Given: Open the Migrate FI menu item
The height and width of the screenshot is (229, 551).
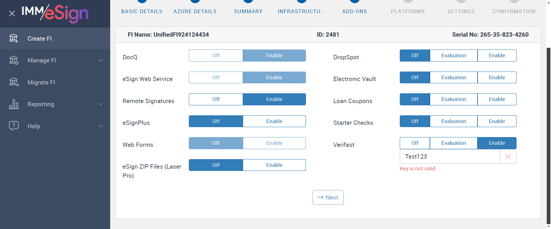Looking at the screenshot, I should click(55, 82).
